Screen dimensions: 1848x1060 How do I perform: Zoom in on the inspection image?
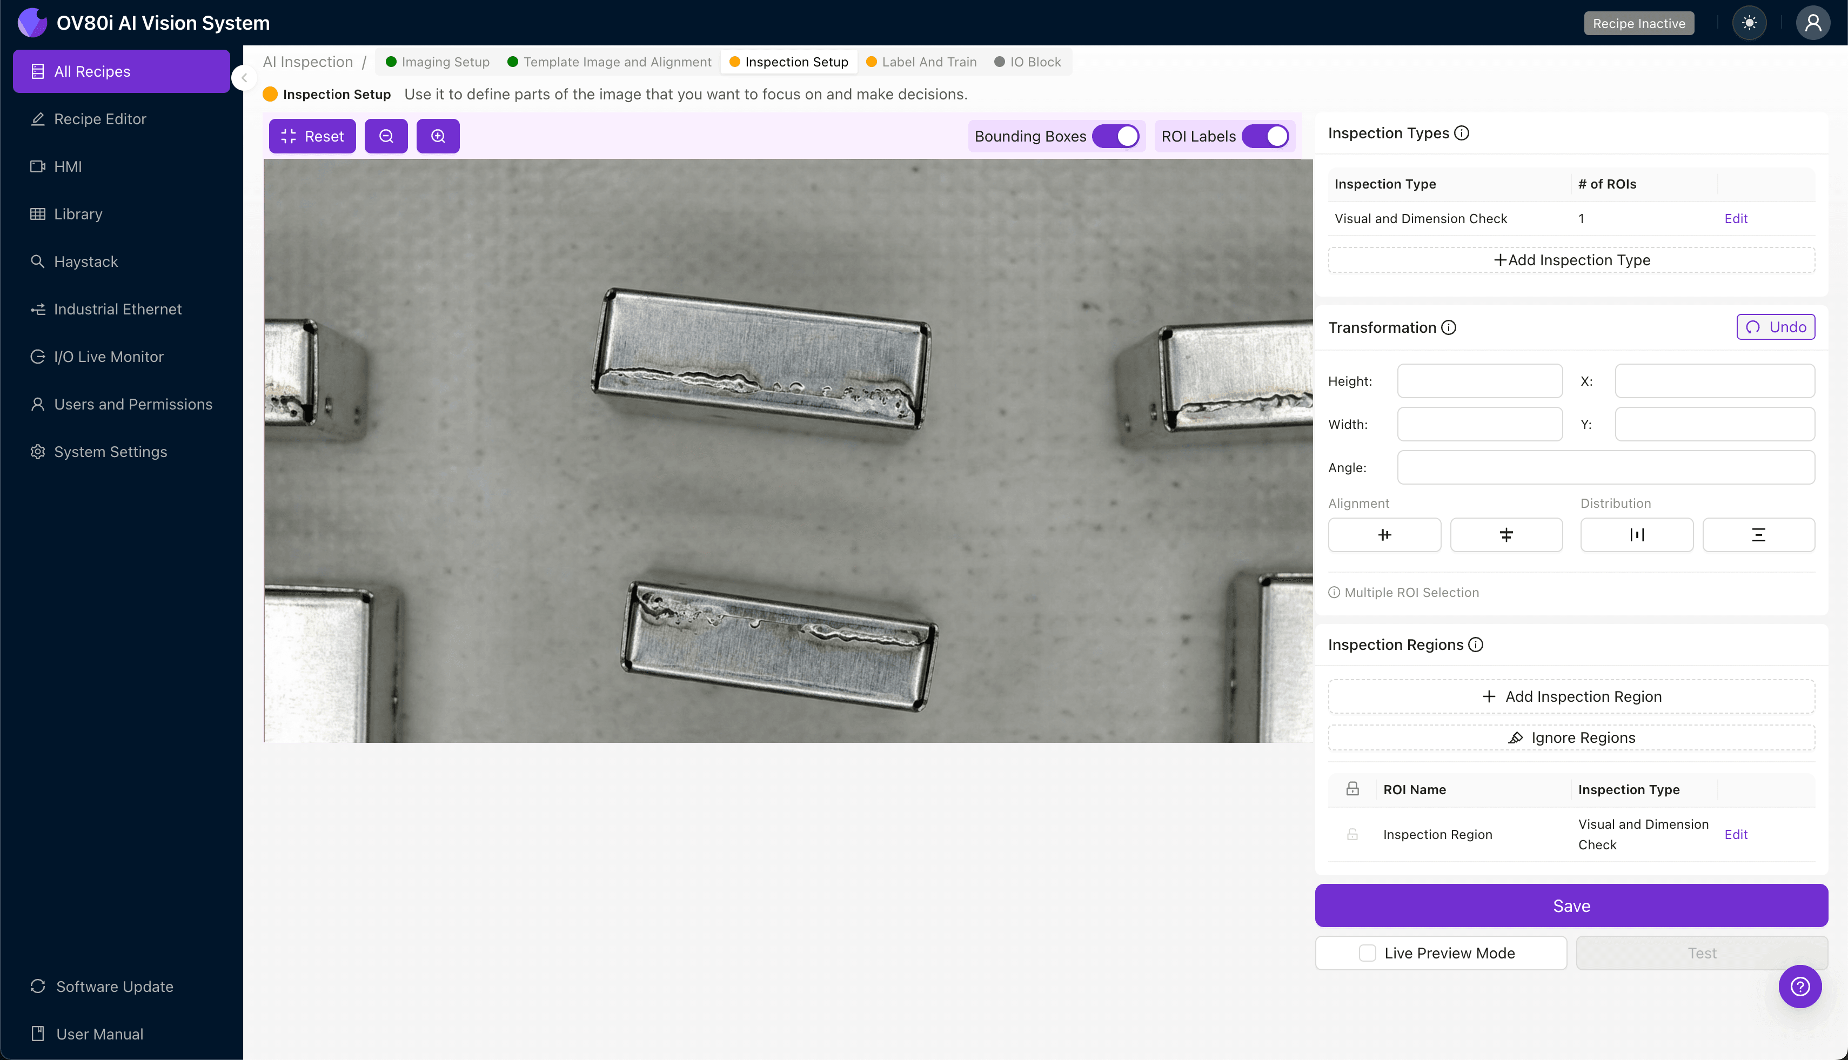pos(438,136)
